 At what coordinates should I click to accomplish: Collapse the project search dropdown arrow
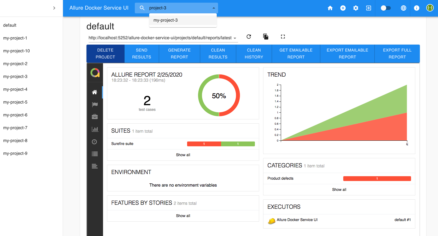214,8
